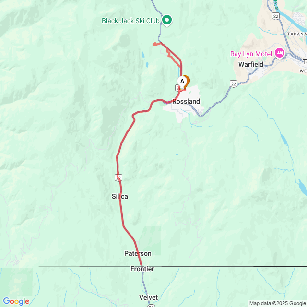Click the Highway 22 shield near Silica
The image size is (307, 307).
click(118, 178)
